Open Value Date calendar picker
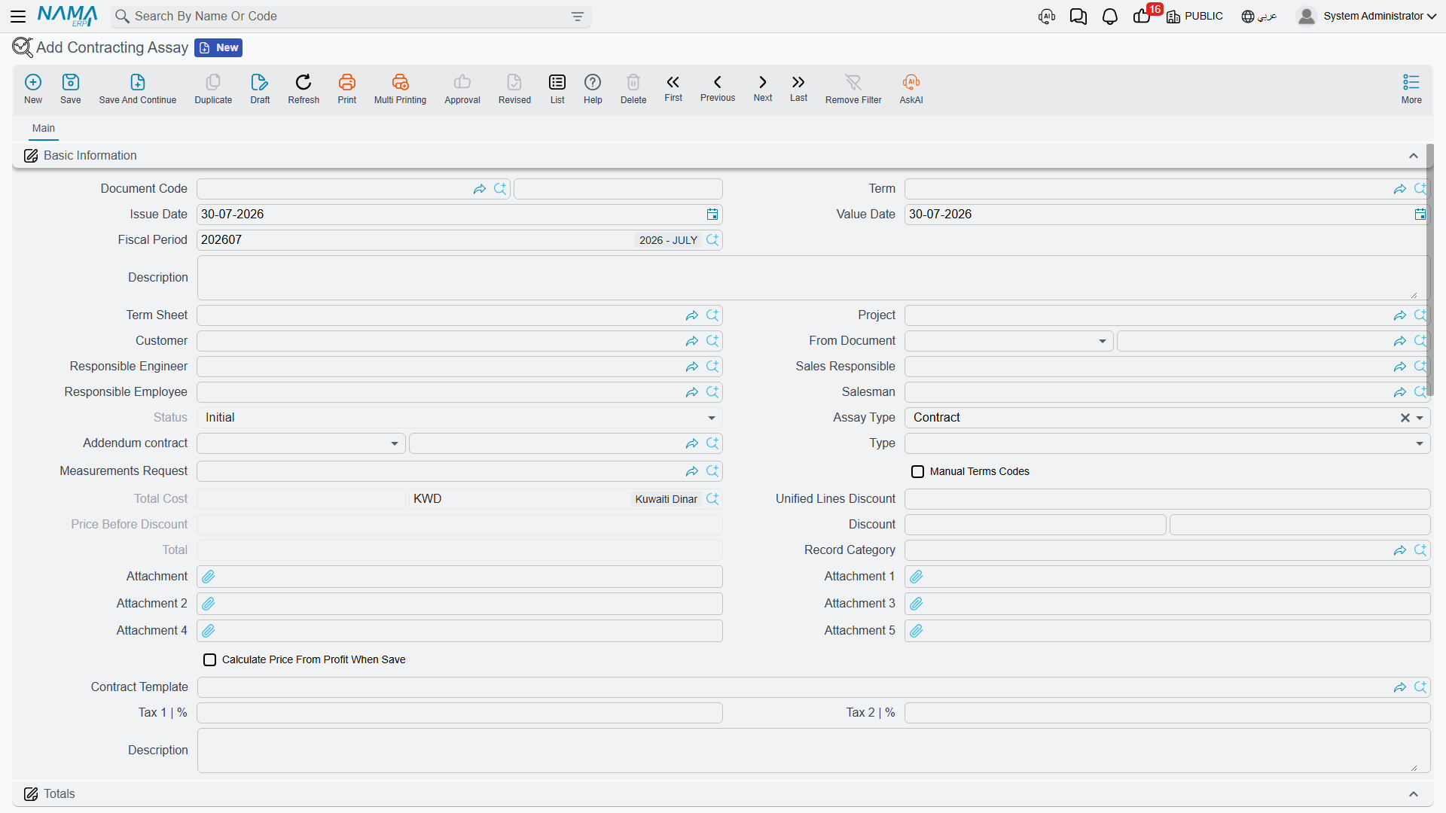The image size is (1446, 813). pyautogui.click(x=1420, y=215)
